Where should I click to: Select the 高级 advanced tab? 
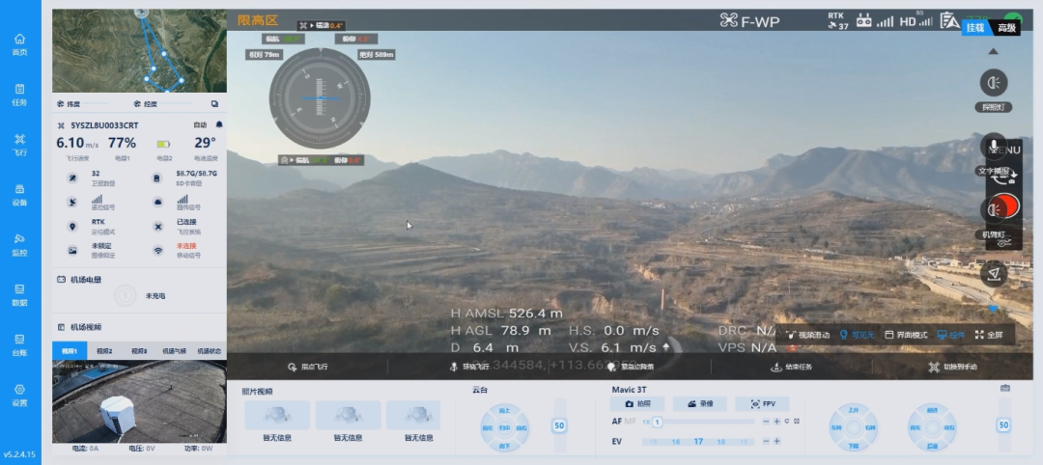1007,28
